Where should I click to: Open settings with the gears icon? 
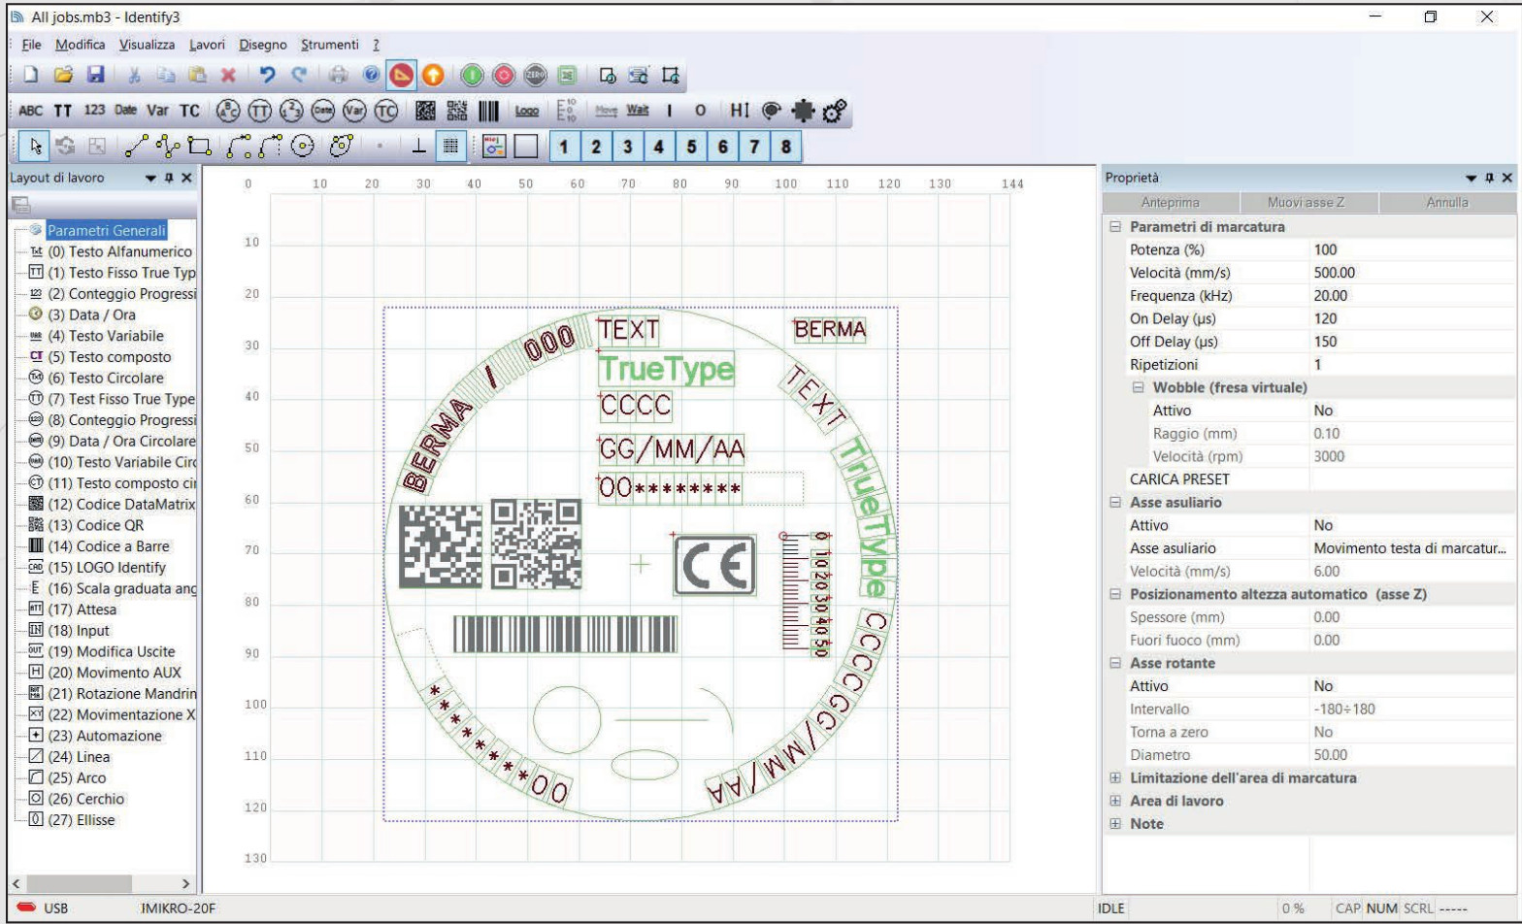(x=835, y=111)
